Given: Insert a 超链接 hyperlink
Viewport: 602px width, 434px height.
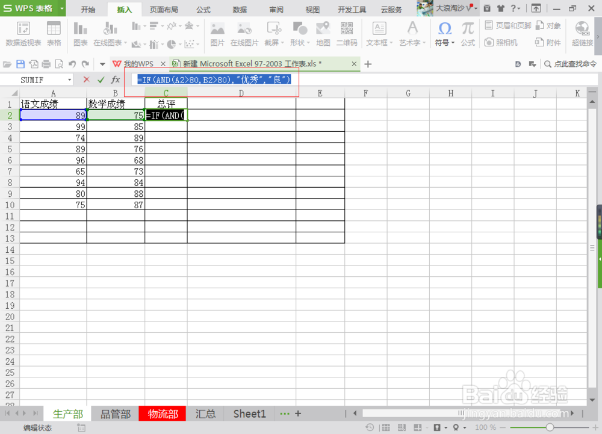Looking at the screenshot, I should [582, 33].
